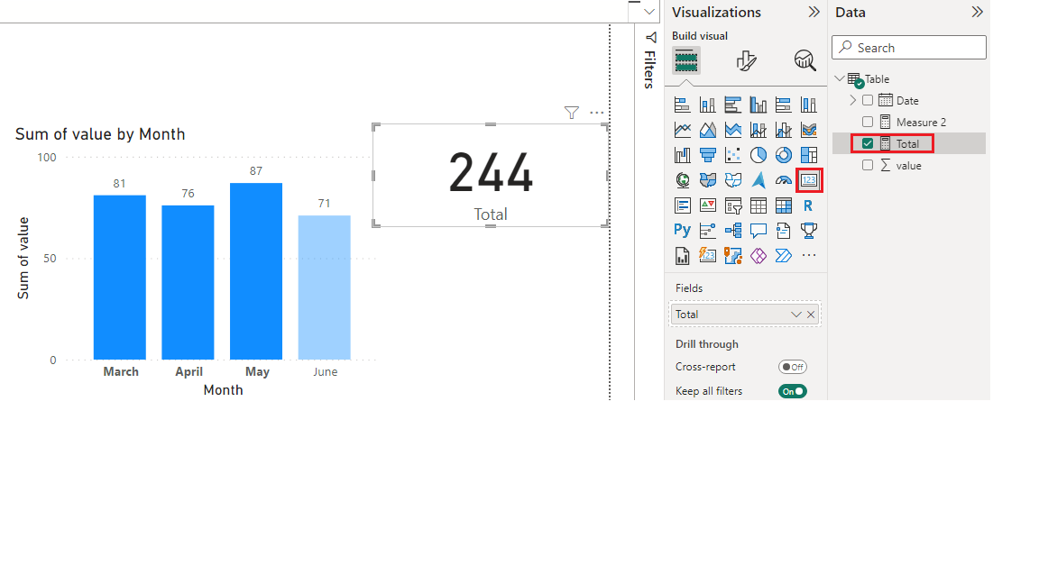Choose the 100% stacked column chart
1039x584 pixels.
[x=808, y=105]
